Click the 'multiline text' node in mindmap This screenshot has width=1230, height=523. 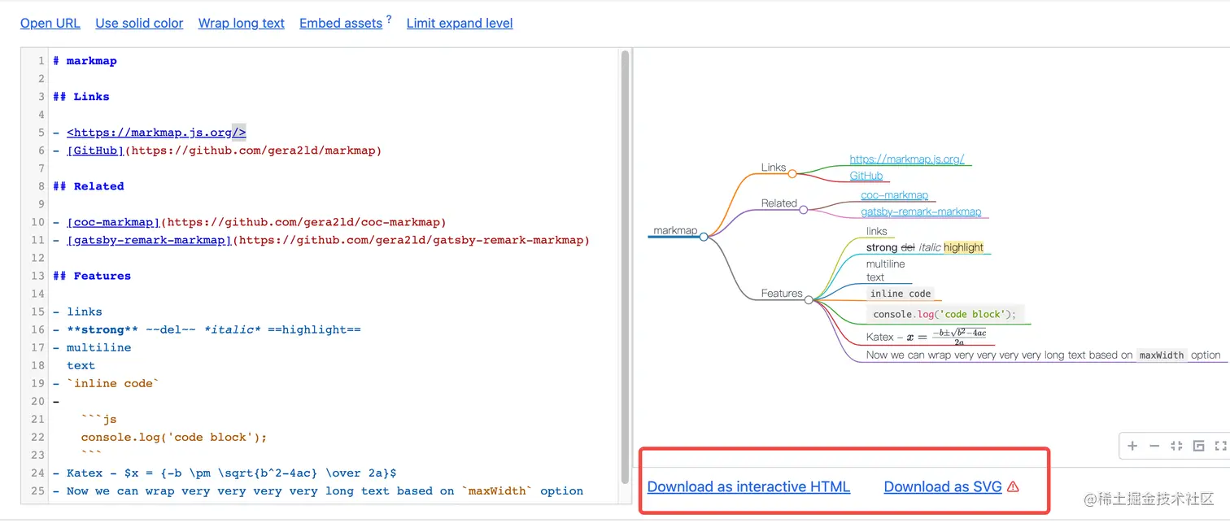886,270
